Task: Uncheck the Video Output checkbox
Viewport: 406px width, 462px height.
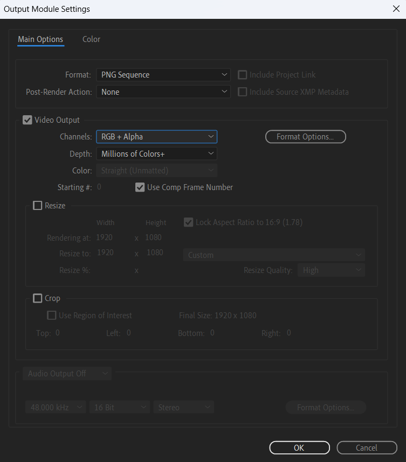Action: [x=27, y=120]
